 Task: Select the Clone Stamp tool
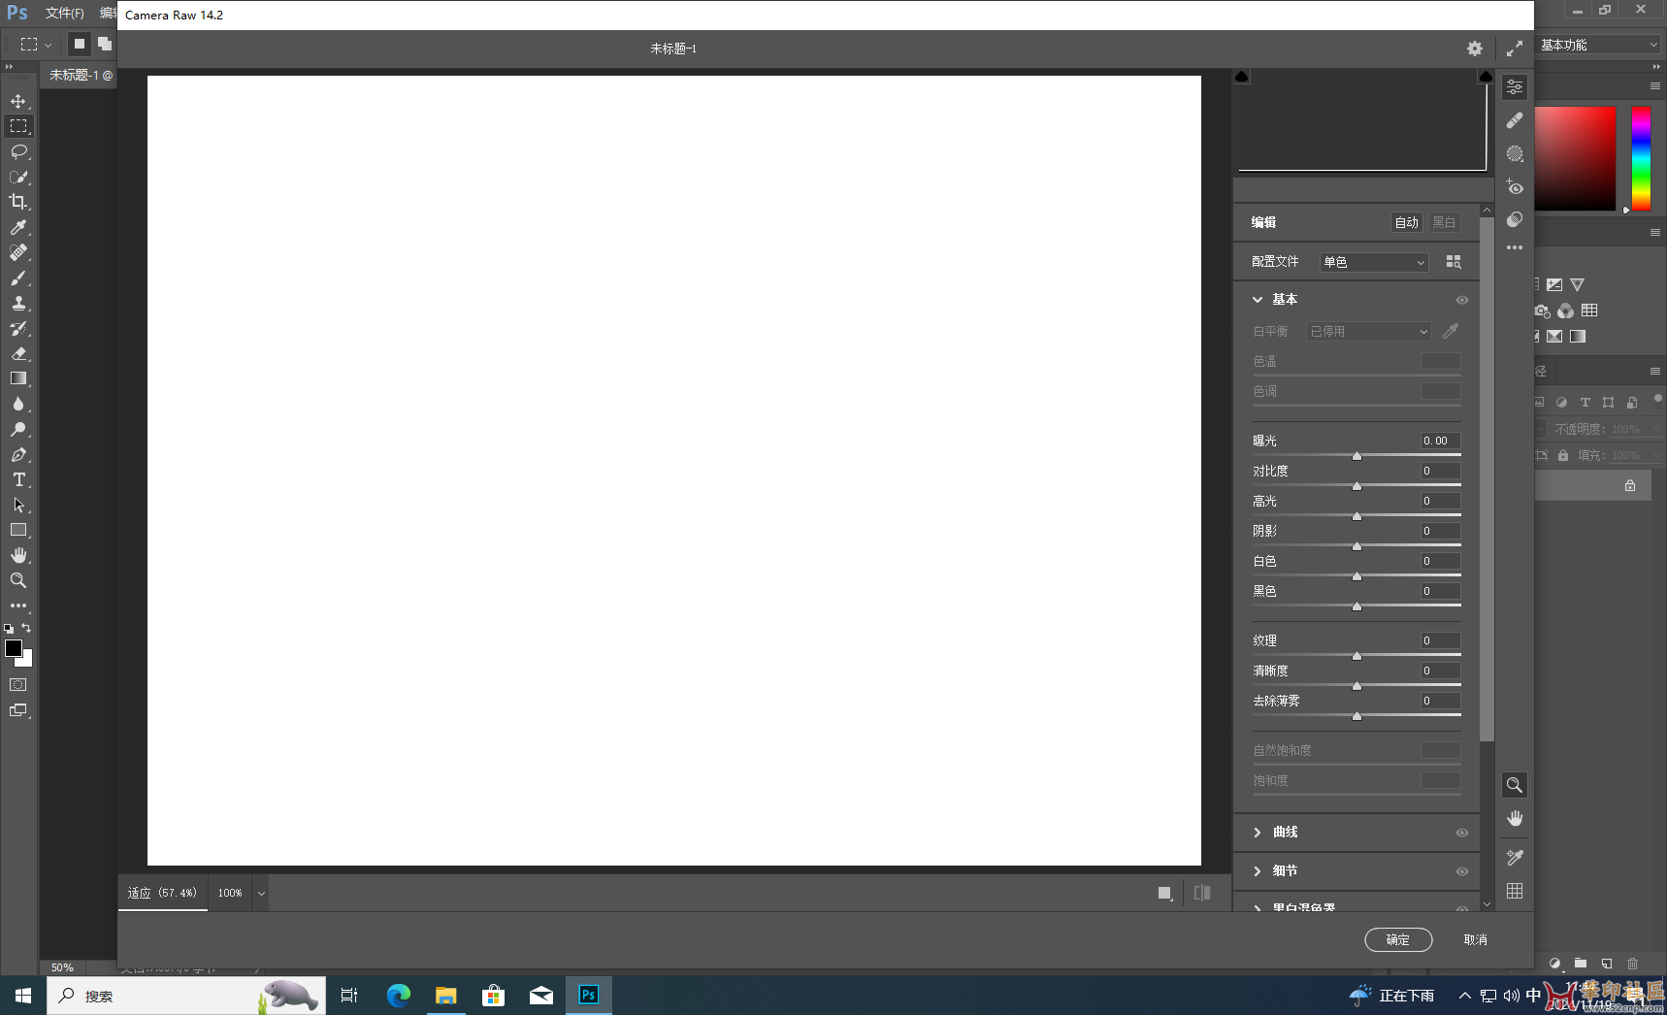18,303
